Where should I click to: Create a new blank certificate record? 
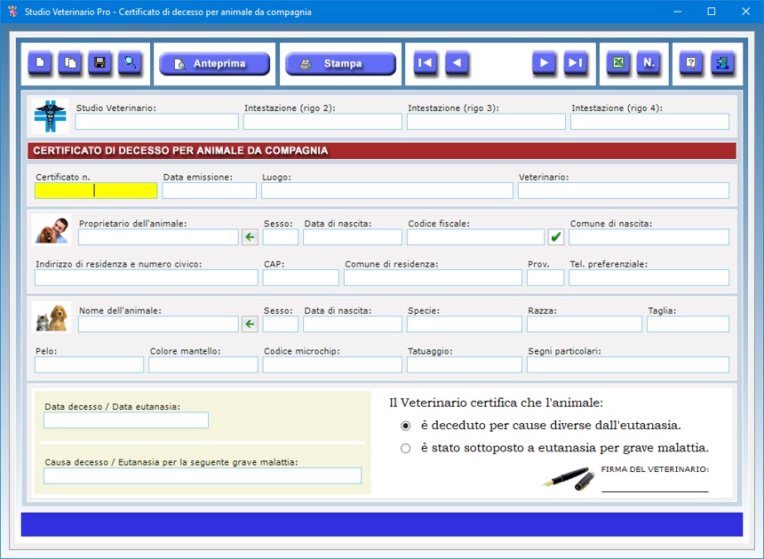tap(40, 63)
